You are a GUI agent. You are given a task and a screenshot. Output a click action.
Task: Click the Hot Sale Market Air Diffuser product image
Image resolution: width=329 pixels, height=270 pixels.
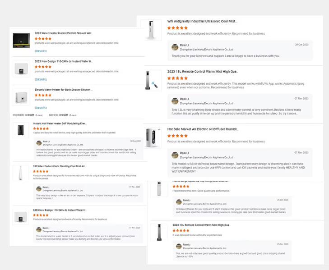pyautogui.click(x=151, y=138)
